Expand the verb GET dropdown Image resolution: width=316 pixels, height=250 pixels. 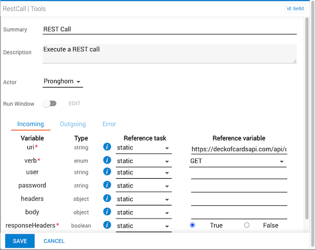pos(238,161)
